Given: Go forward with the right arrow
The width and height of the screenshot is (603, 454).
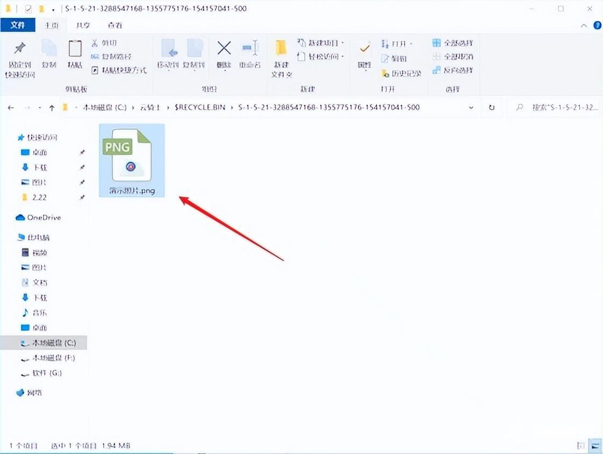Looking at the screenshot, I should 27,107.
